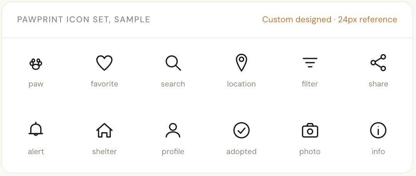Click the person profile icon
Screen dimensions: 416x176
(173, 130)
